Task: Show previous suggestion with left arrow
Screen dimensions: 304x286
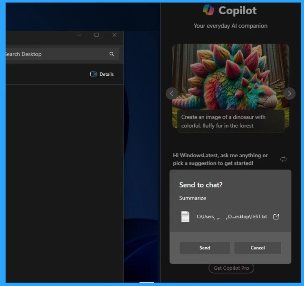Action: (x=172, y=94)
